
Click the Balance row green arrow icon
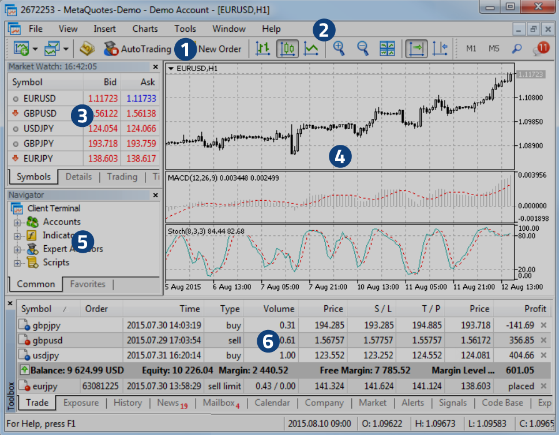point(24,370)
